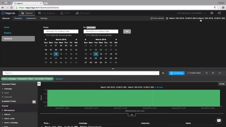
Task: Open the Log Shipping tab
Action: (46, 13)
